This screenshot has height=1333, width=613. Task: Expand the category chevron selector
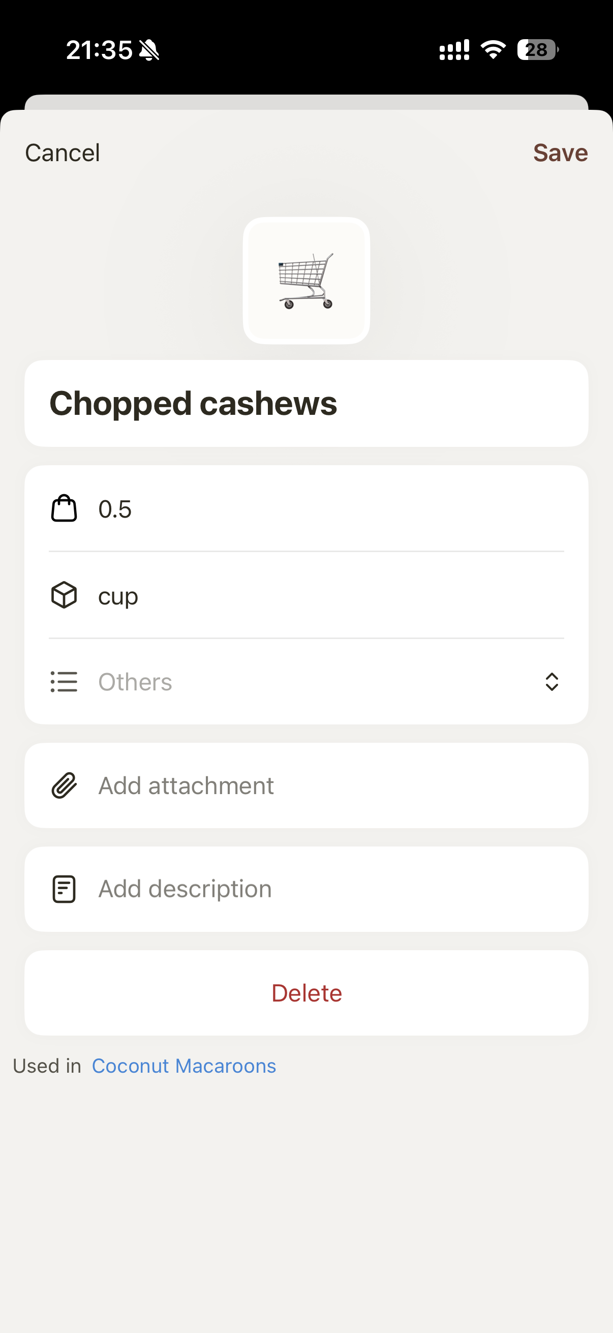point(551,682)
